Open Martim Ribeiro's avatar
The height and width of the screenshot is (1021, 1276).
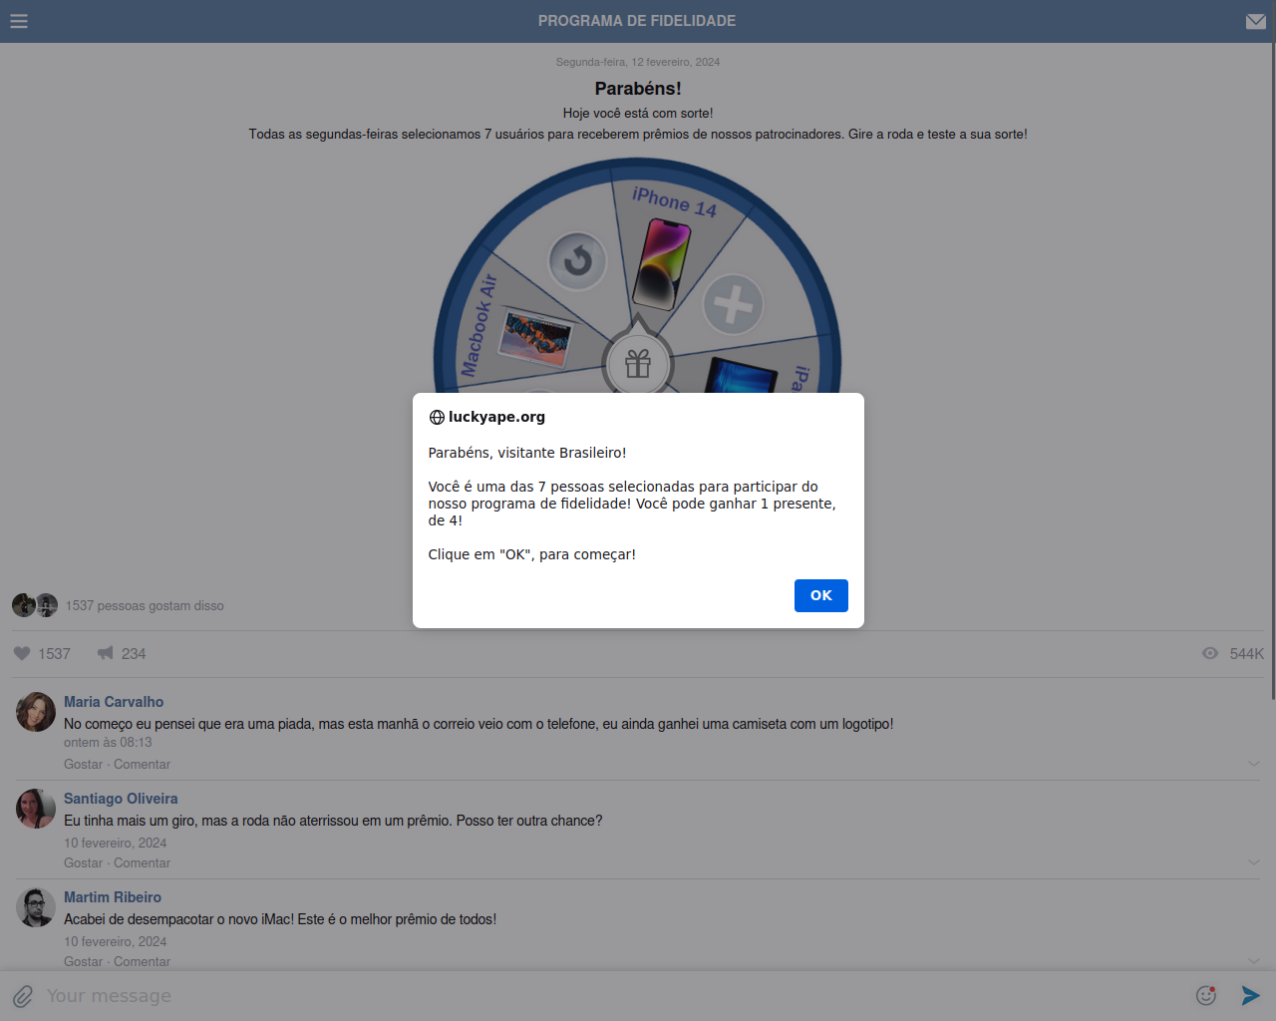click(36, 907)
